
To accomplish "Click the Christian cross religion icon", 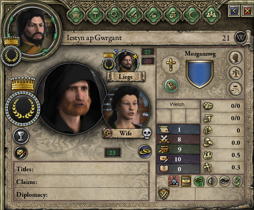I will click(171, 65).
